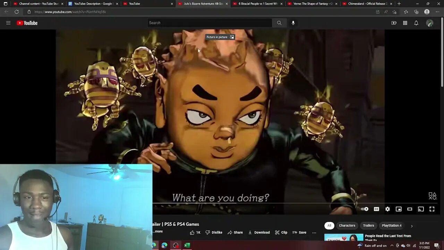Open Excel from the taskbar
Viewport: 444px width, 250px height.
[187, 245]
